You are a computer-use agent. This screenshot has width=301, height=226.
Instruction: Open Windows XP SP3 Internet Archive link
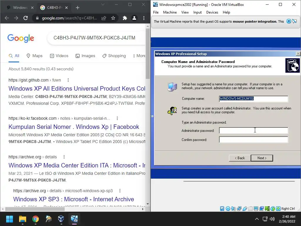[73, 199]
